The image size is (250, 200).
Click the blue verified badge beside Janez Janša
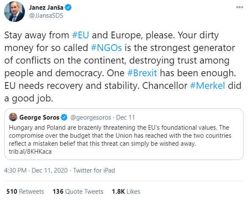pos(68,8)
